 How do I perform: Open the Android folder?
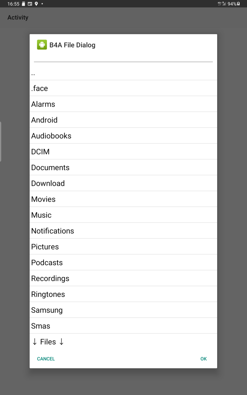(x=123, y=120)
